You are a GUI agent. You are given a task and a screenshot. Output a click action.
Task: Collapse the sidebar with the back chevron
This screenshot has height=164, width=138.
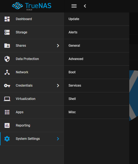click(x=85, y=6)
